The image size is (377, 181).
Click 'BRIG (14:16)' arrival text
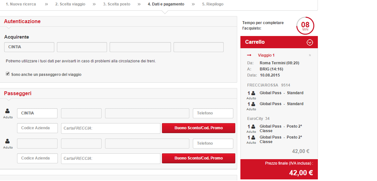click(272, 69)
